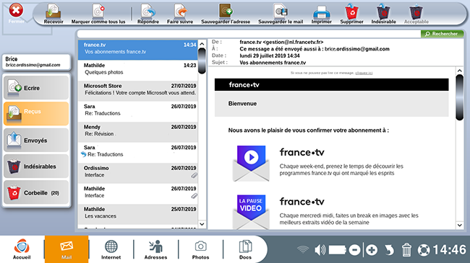Click the france.tv black header banner

pos(331,85)
